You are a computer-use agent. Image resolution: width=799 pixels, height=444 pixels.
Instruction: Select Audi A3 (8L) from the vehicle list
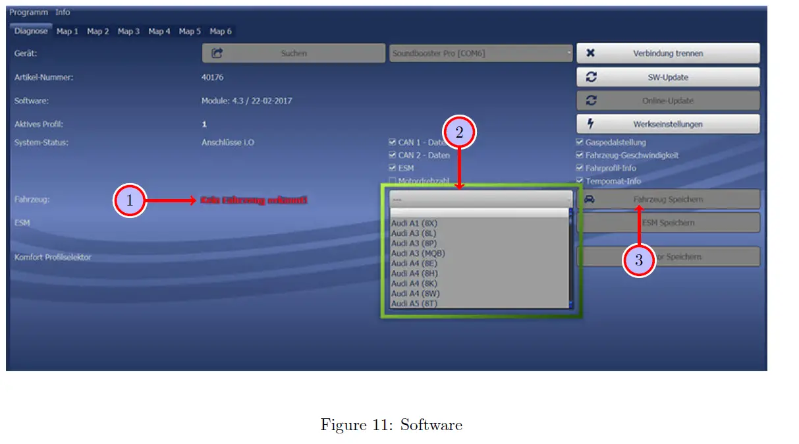[x=480, y=233]
